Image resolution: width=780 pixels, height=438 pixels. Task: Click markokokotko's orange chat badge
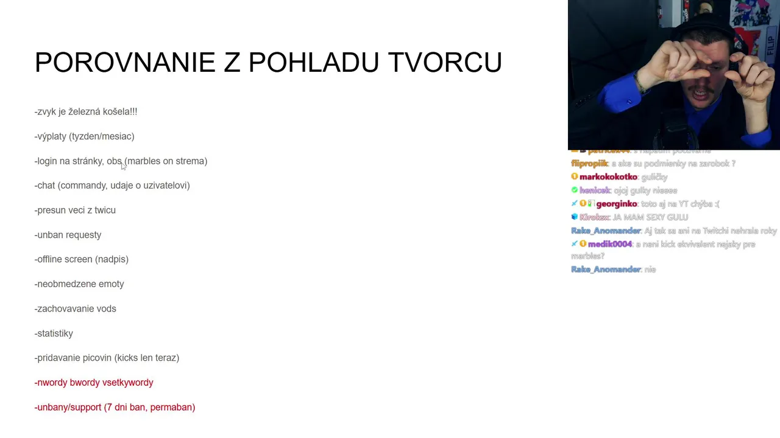pos(574,176)
